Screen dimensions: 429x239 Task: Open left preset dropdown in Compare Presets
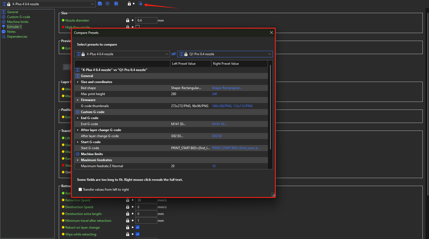pos(122,54)
